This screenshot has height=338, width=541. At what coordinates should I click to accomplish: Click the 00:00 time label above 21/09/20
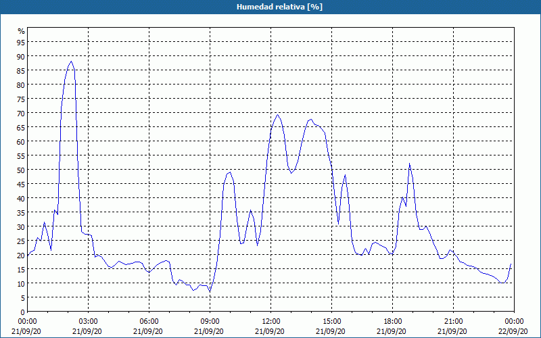pyautogui.click(x=27, y=322)
